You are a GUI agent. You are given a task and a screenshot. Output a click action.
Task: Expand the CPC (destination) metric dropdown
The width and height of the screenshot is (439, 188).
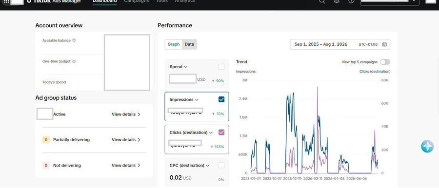pos(207,166)
